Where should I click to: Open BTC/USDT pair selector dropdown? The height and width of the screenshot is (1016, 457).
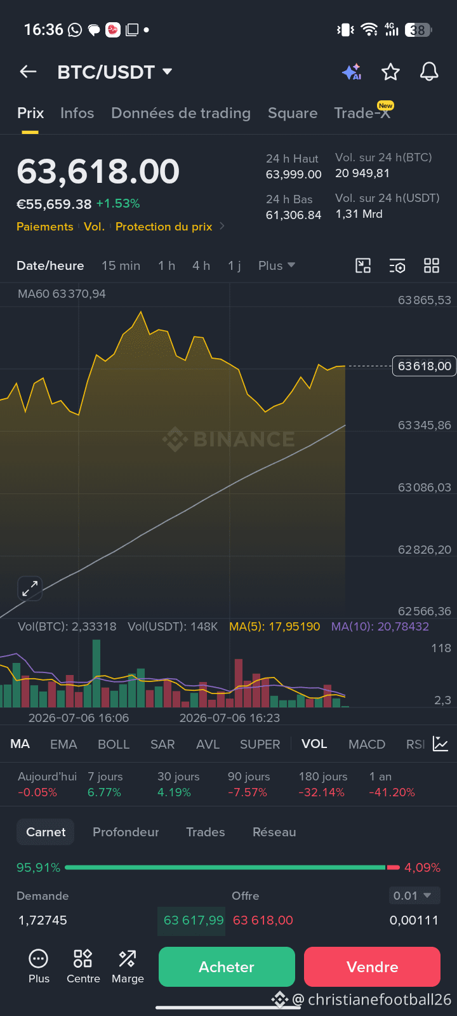click(x=115, y=72)
